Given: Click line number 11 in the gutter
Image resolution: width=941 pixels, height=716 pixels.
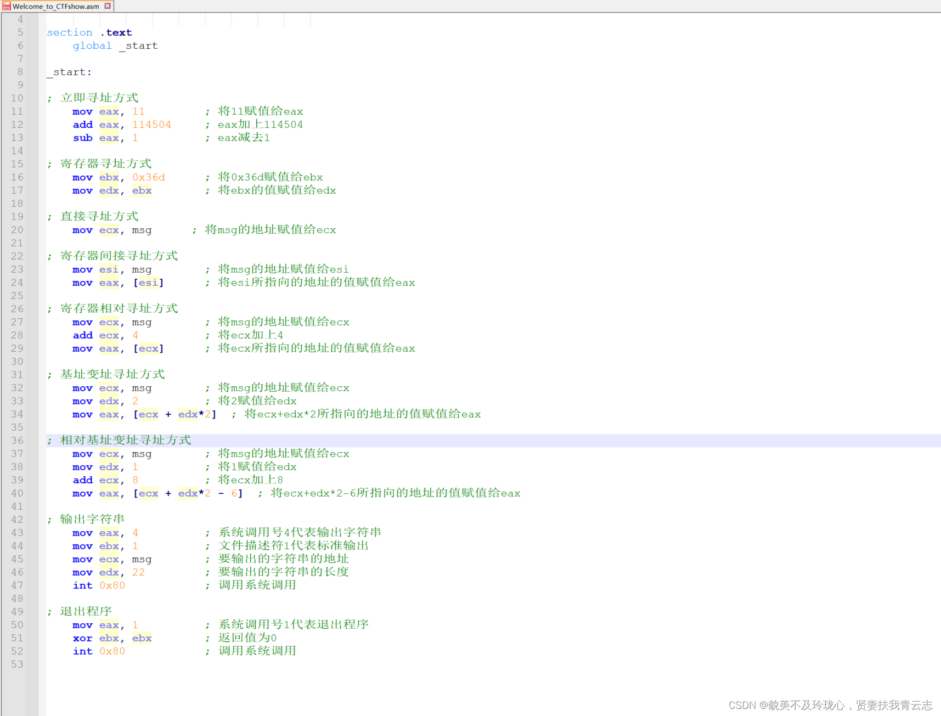Looking at the screenshot, I should point(17,111).
